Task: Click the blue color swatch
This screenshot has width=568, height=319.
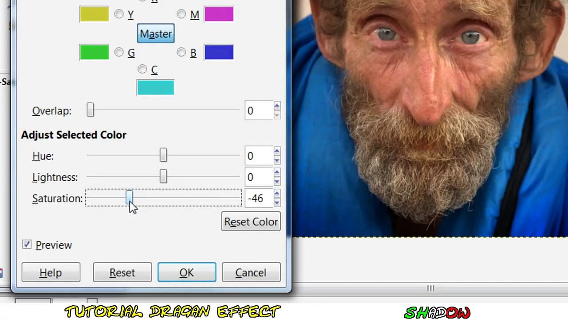Action: 219,52
